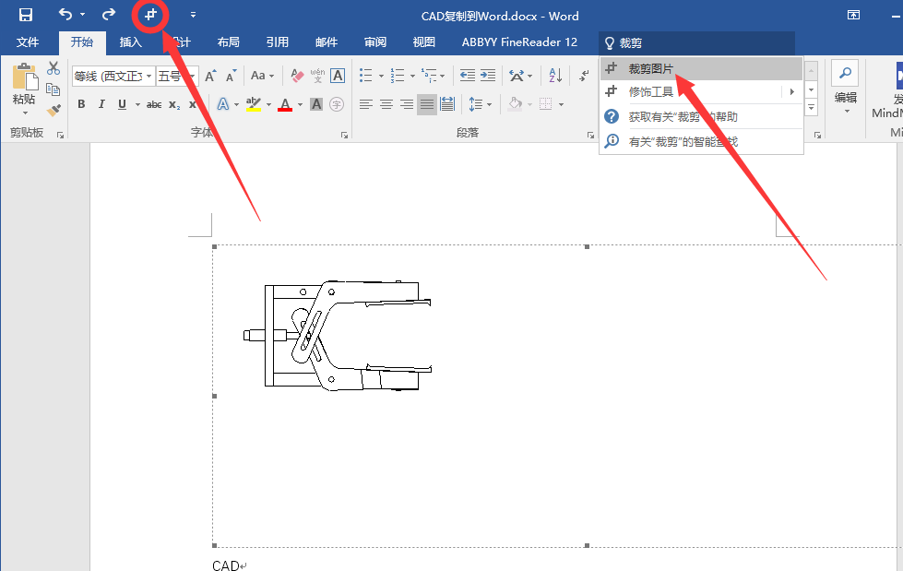Image resolution: width=903 pixels, height=571 pixels.
Task: Click 有关"裁剪"的智能查找 entry
Action: point(701,141)
